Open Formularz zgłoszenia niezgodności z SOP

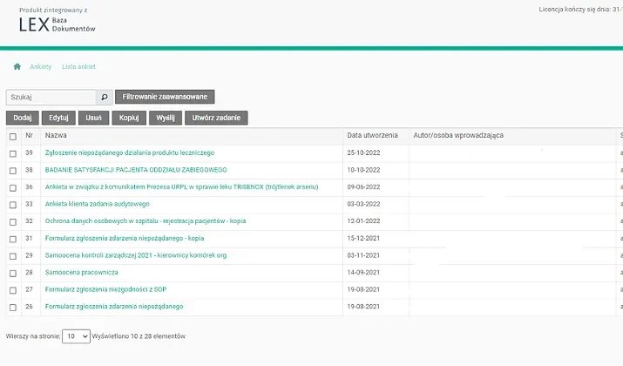(x=105, y=289)
